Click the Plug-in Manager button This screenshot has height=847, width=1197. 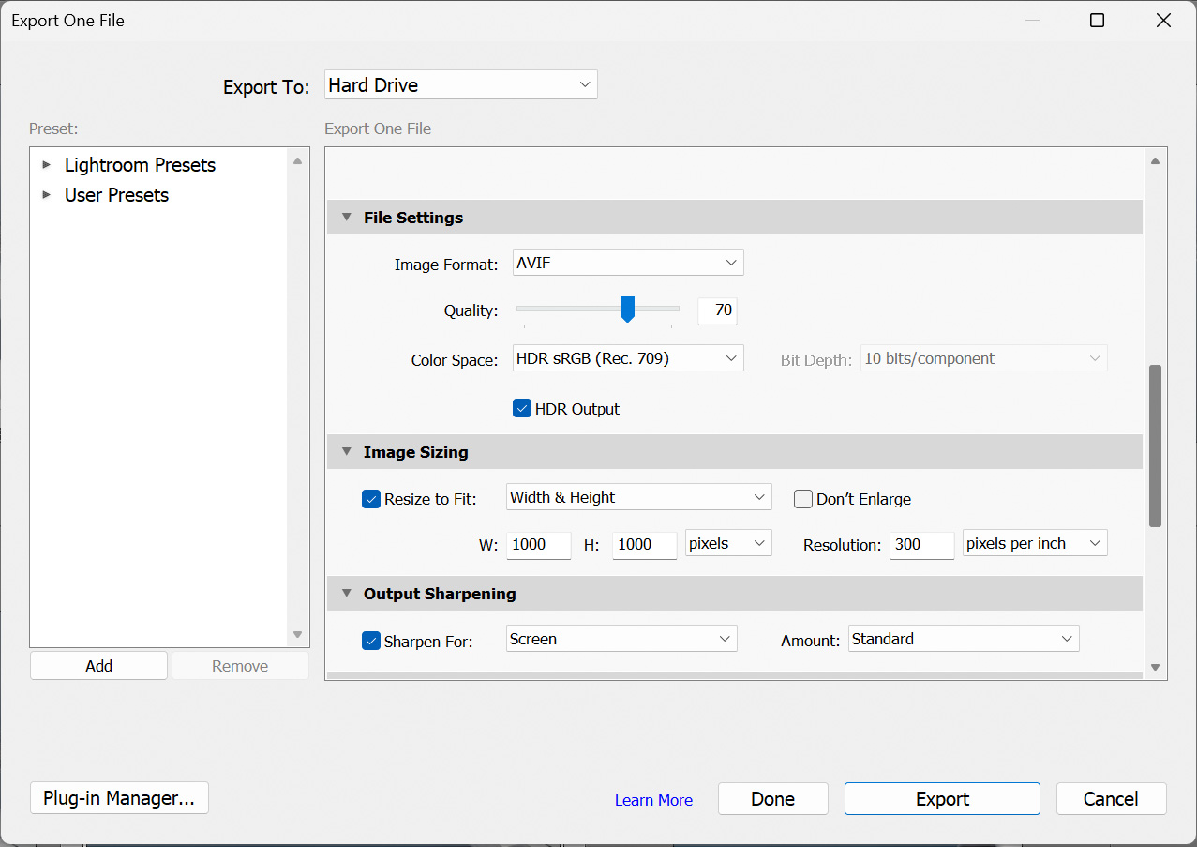pos(119,797)
